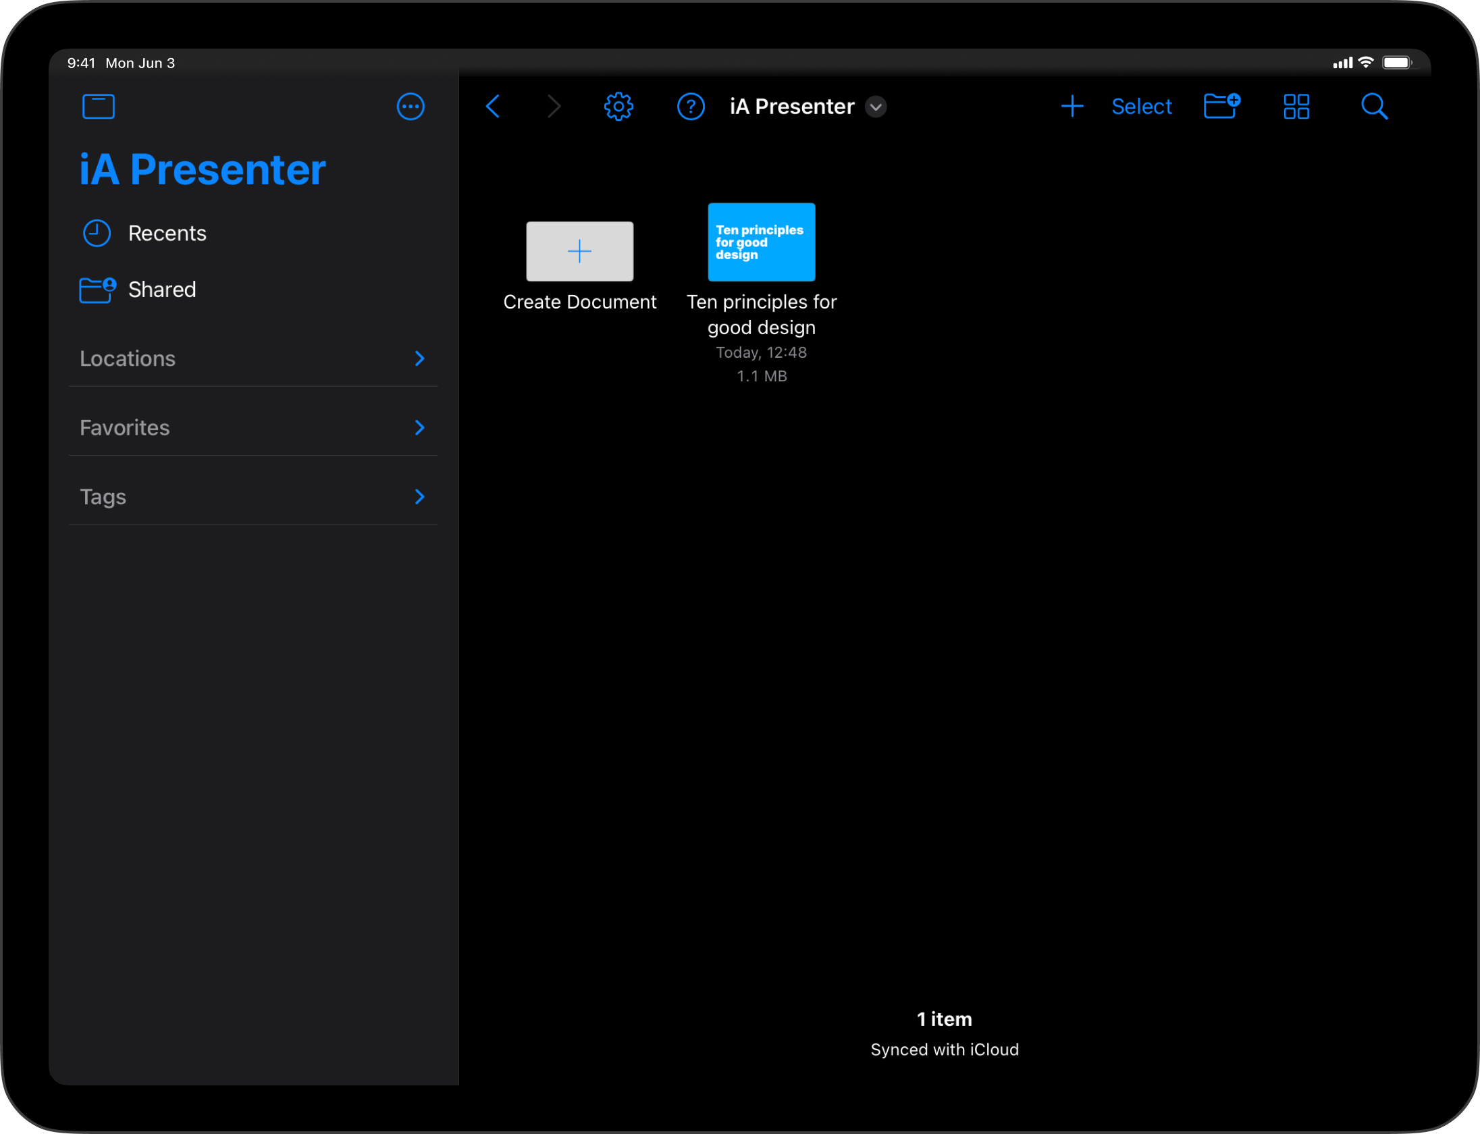
Task: Toggle forward navigation arrow
Action: click(x=554, y=107)
